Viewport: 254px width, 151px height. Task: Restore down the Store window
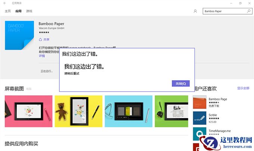point(240,3)
